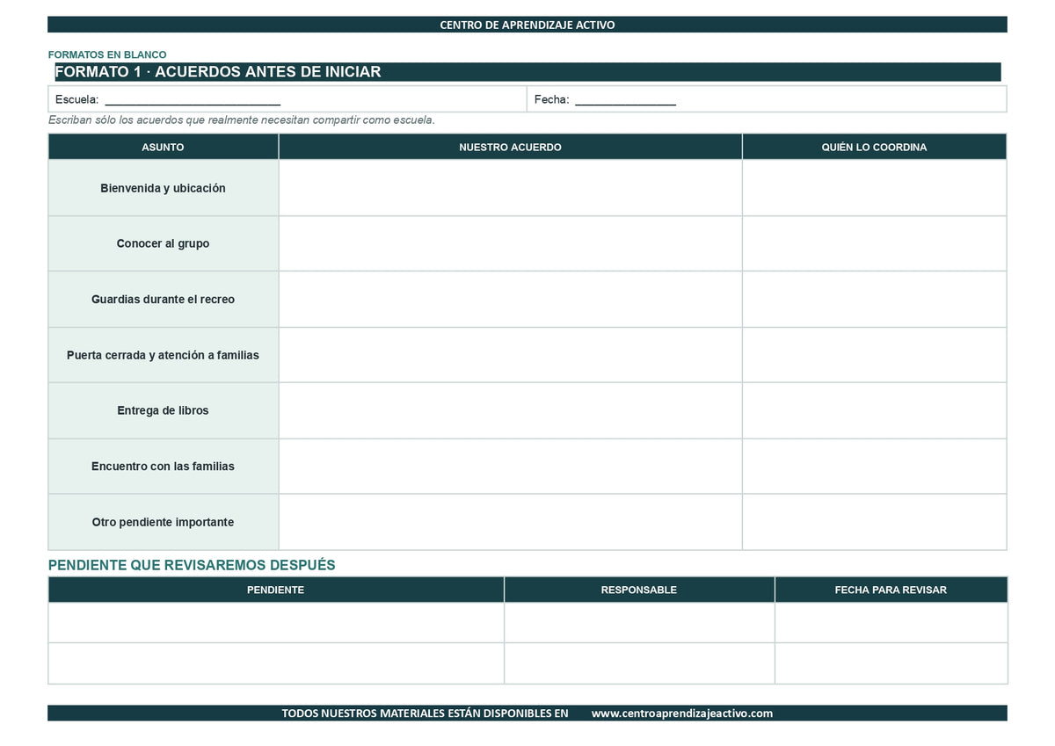
Task: Click the second empty cell under PENDIENTE
Action: pyautogui.click(x=276, y=663)
